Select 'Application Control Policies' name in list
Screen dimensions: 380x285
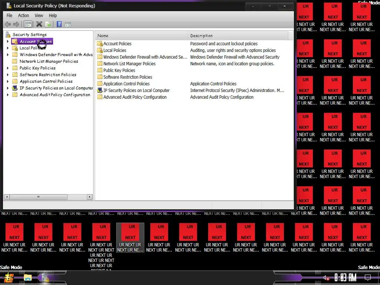tap(127, 84)
